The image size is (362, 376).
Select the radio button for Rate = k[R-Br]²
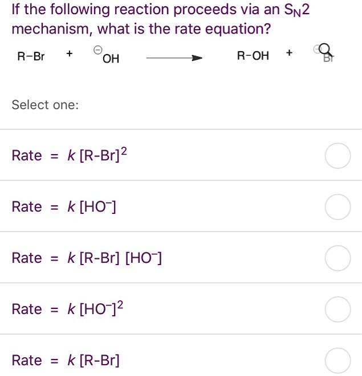coord(337,156)
